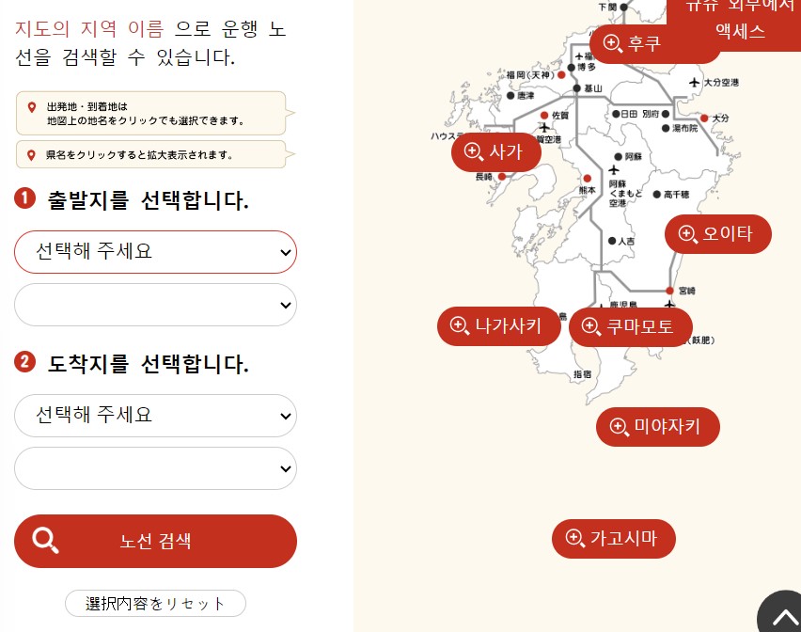Open the 규슈 외부에서 액세스 banner link

pos(742,19)
